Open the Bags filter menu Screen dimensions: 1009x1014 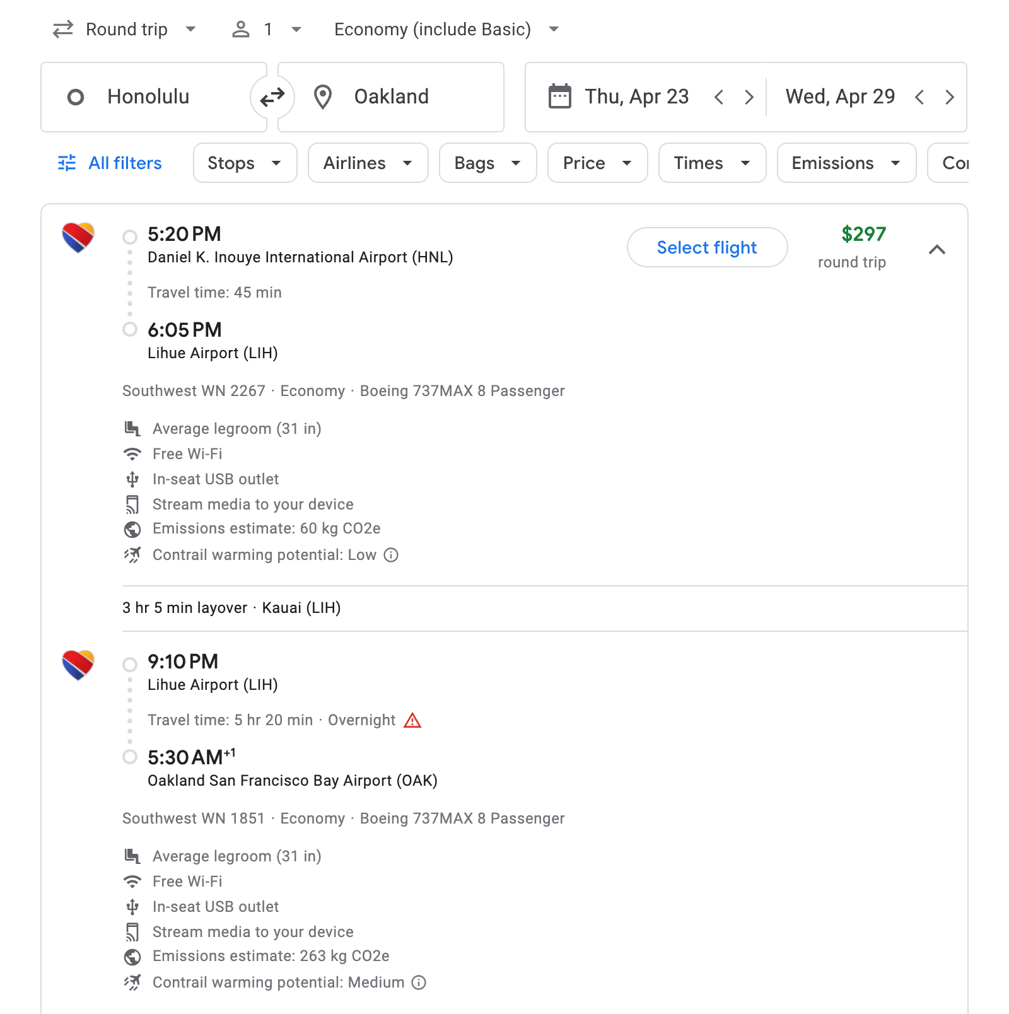pos(487,163)
